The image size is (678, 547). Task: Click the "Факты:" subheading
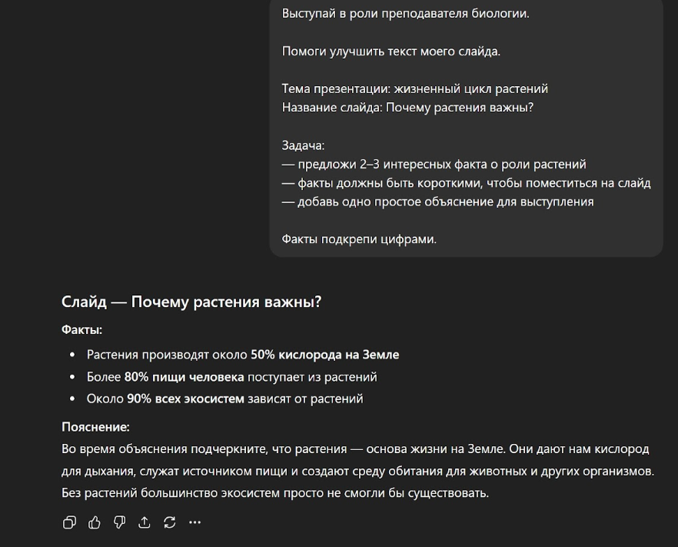pos(81,329)
